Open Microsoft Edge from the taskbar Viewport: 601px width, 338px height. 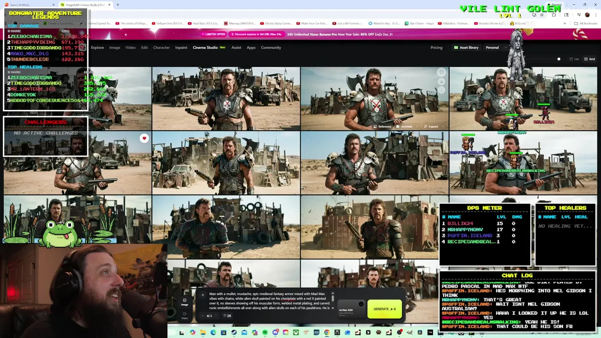point(213,332)
